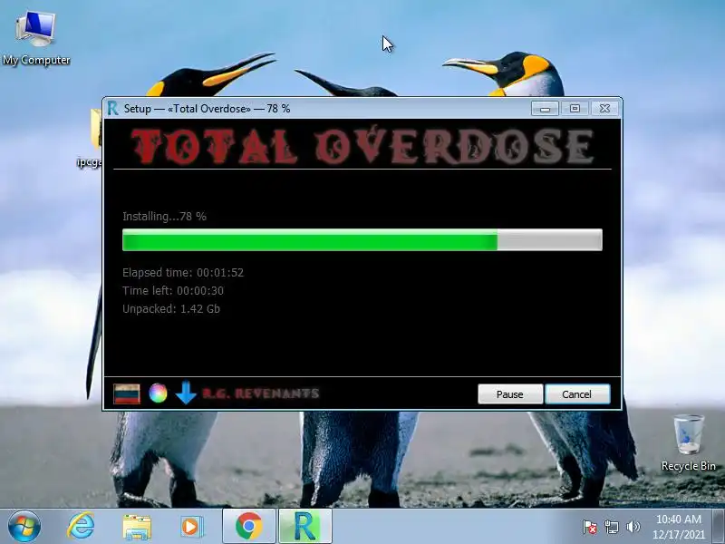Screen dimensions: 725x544
Task: Click the "Unpacked: 1.42 Gb" text
Action: 171,308
